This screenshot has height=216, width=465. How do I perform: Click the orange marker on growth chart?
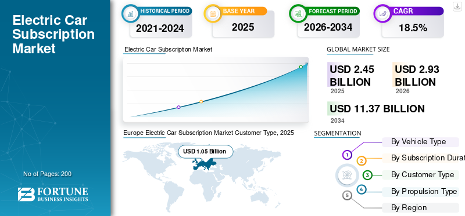[201, 101]
